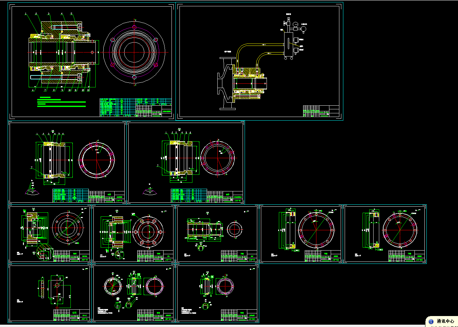Pick callout number 13 in the assembly drawing
458x327 pixels.
click(x=88, y=90)
